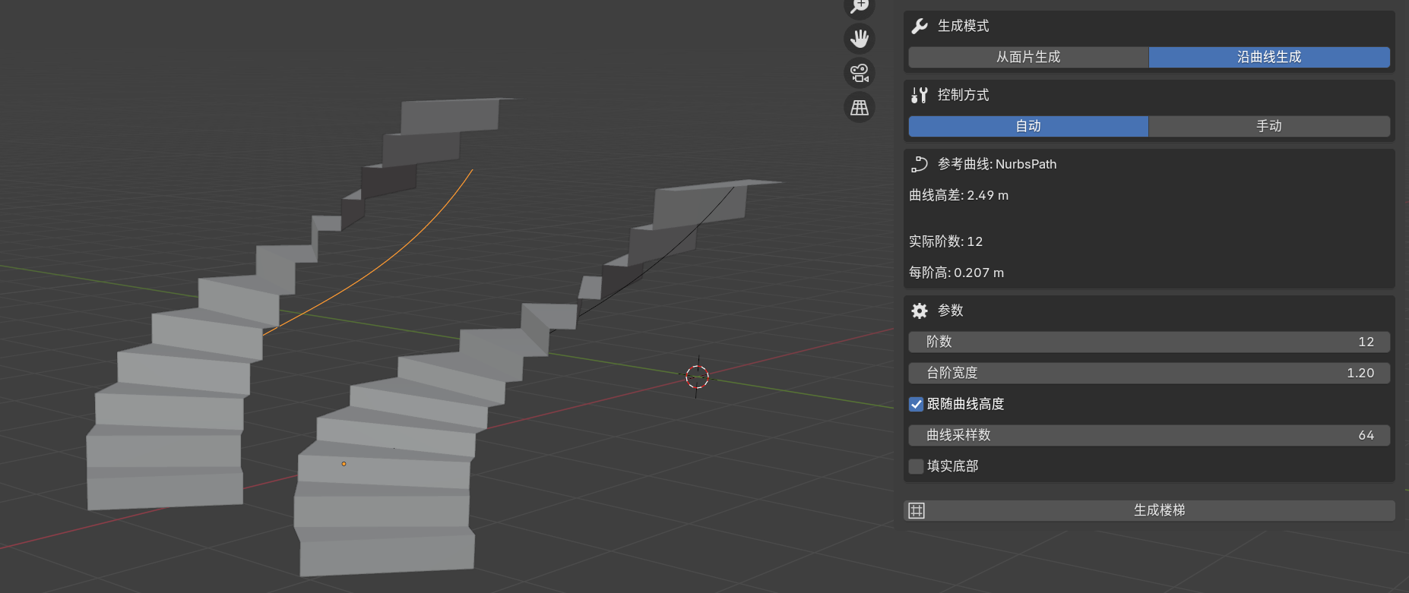Click the wrench icon beside 生成模式

tap(920, 26)
